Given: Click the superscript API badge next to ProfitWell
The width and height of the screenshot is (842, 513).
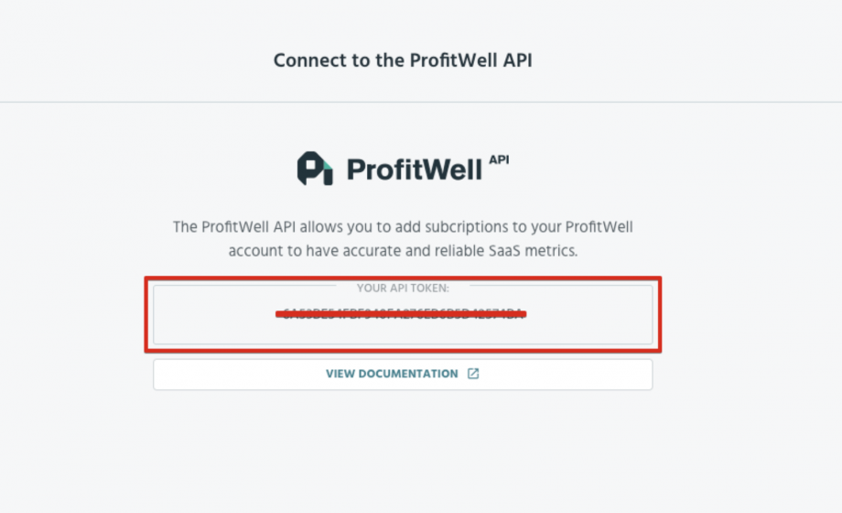Looking at the screenshot, I should (499, 159).
